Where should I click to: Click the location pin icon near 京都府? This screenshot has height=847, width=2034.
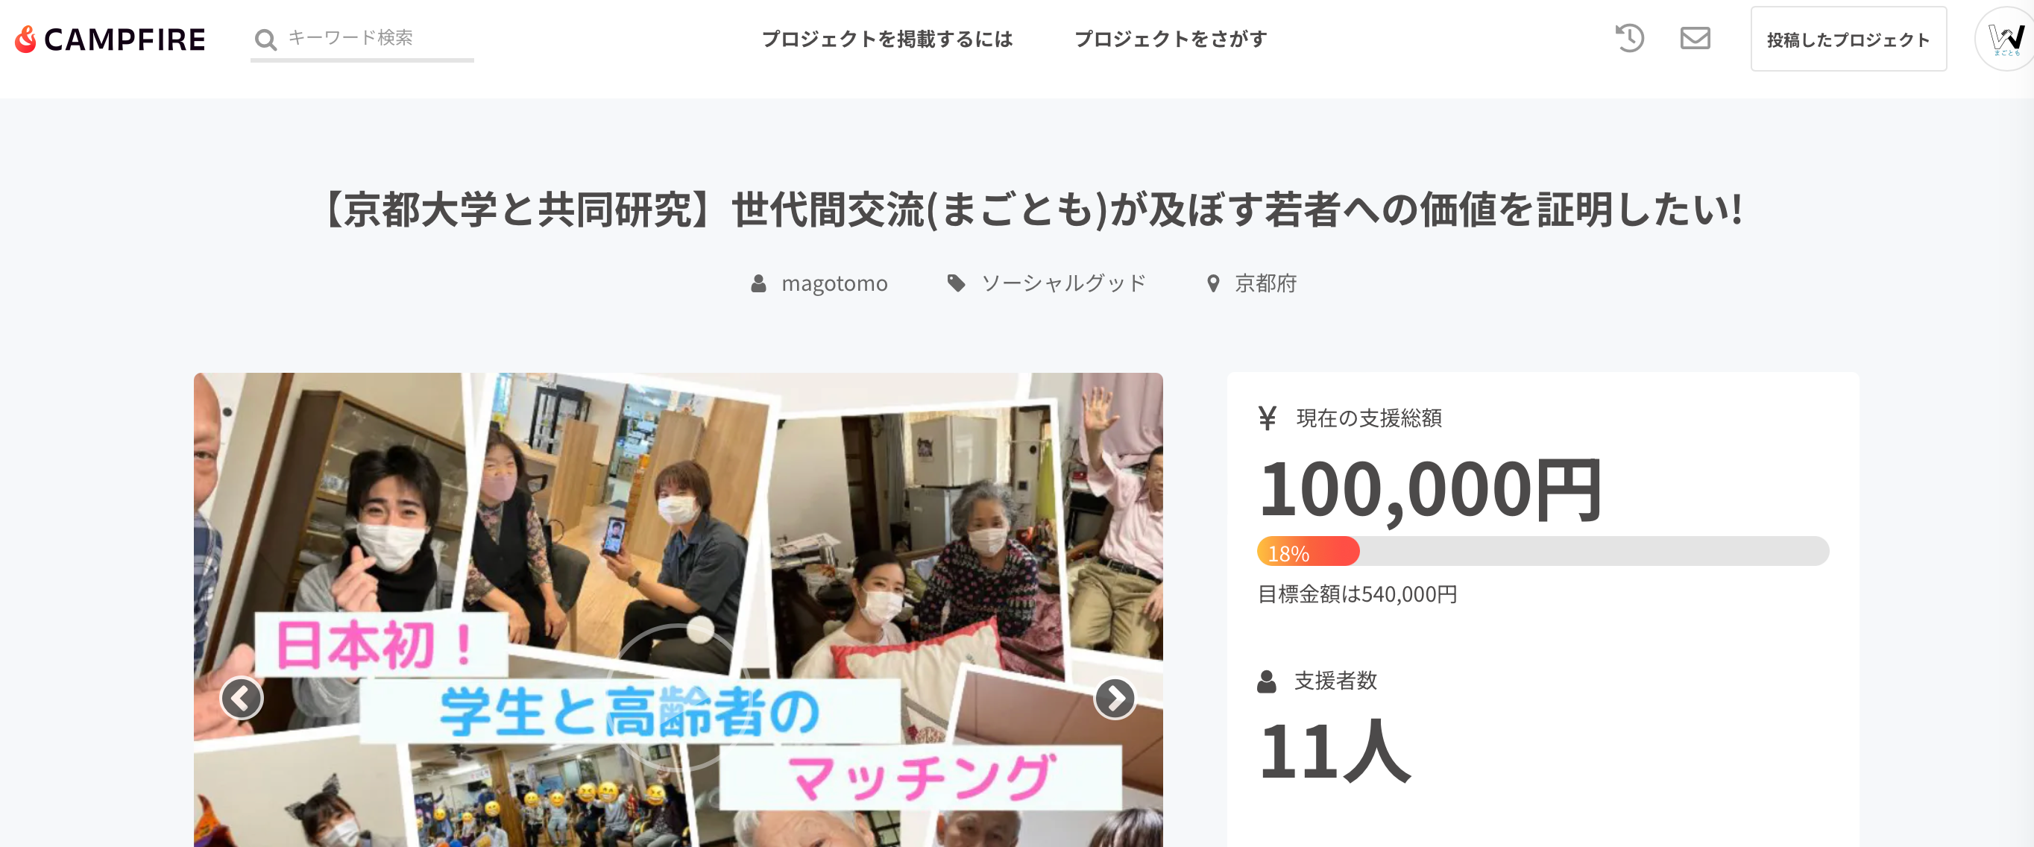coord(1213,283)
